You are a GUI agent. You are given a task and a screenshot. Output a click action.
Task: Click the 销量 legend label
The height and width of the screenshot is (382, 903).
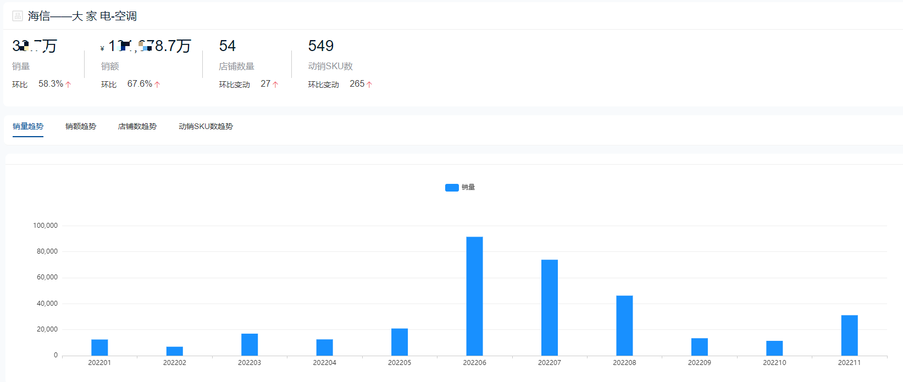click(468, 187)
